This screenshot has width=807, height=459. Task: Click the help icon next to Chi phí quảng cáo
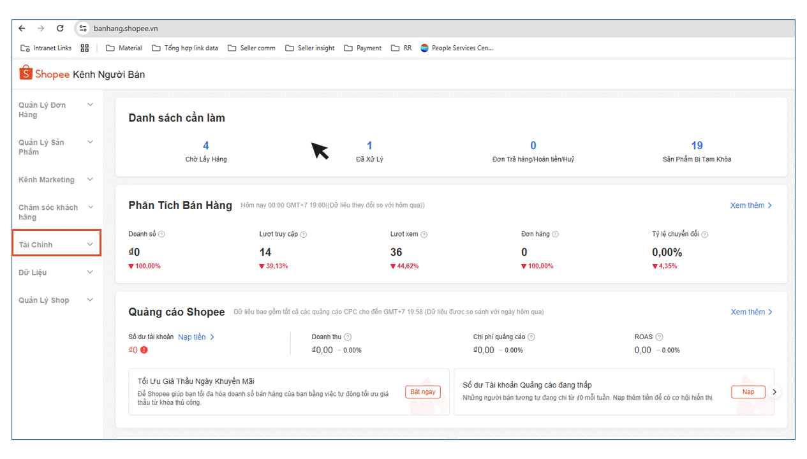click(531, 337)
